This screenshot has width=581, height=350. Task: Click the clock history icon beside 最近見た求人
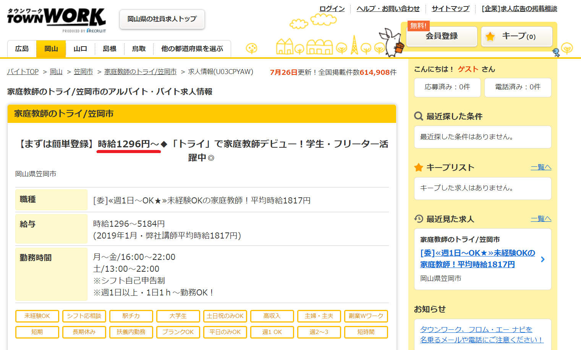tap(419, 219)
